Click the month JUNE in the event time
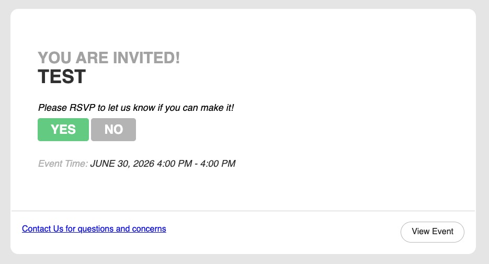Viewport: 489px width, 264px height. click(103, 164)
